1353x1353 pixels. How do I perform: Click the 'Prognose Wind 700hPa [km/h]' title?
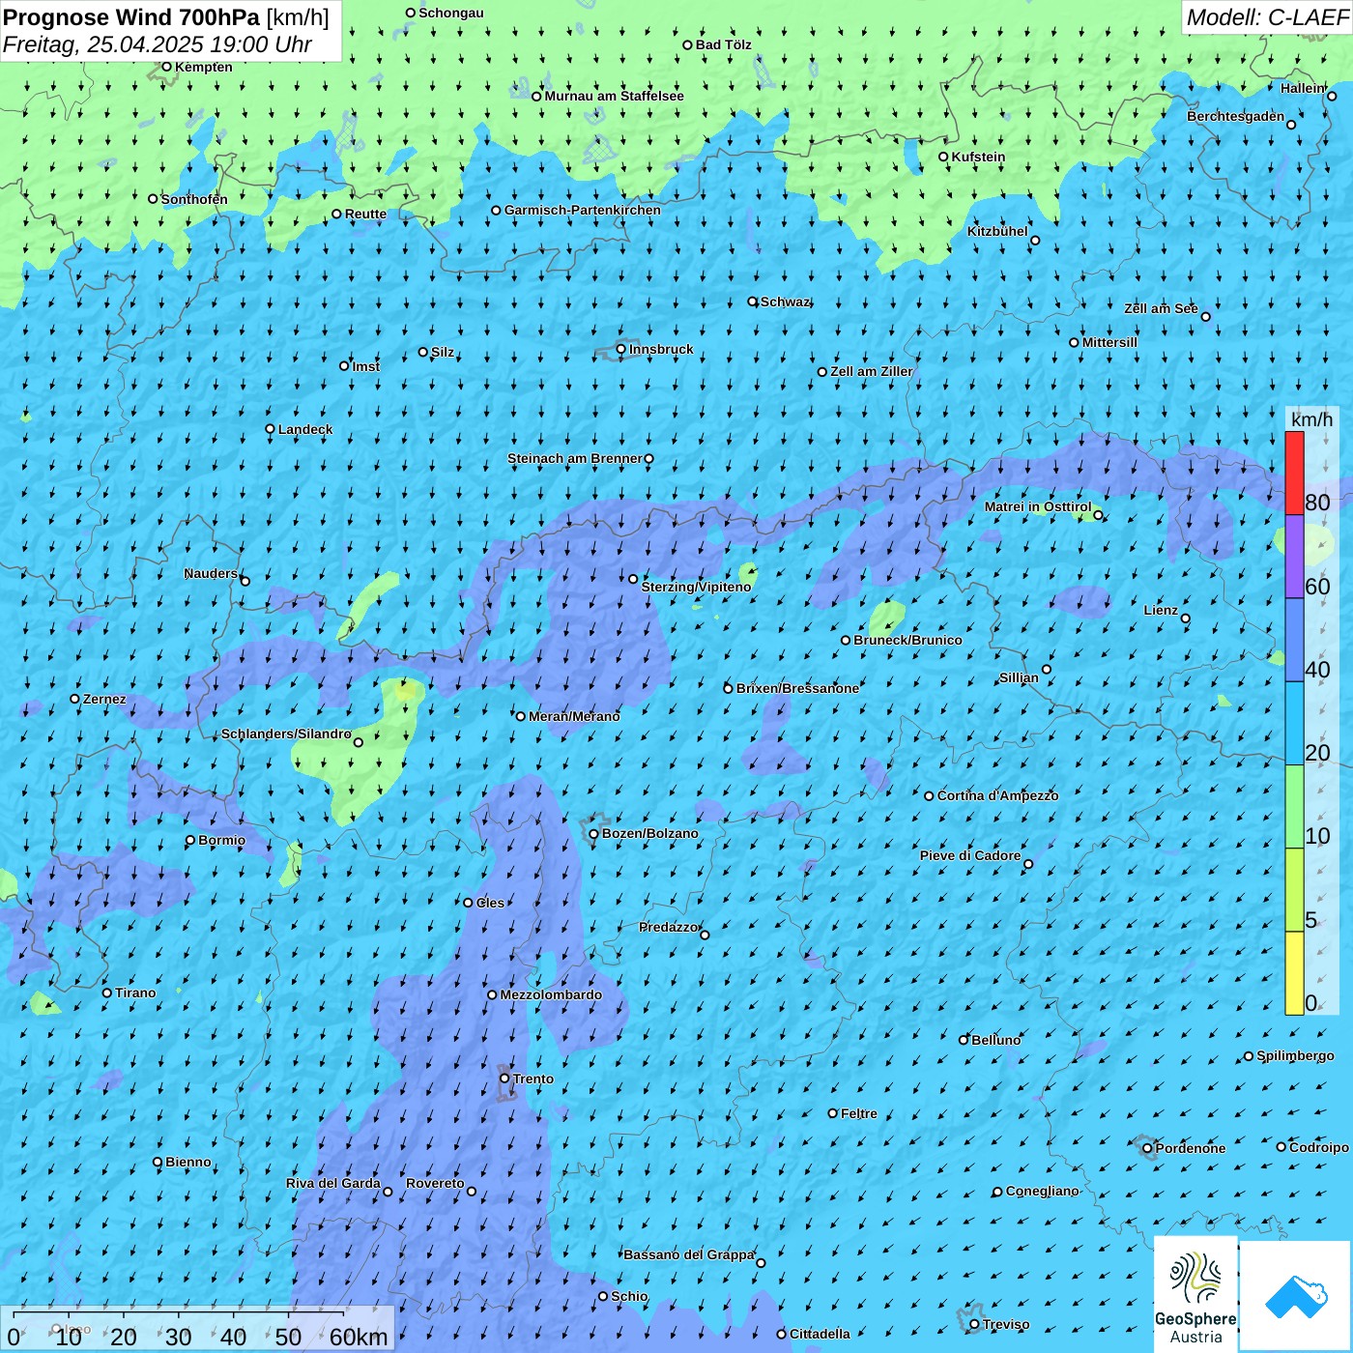(166, 17)
